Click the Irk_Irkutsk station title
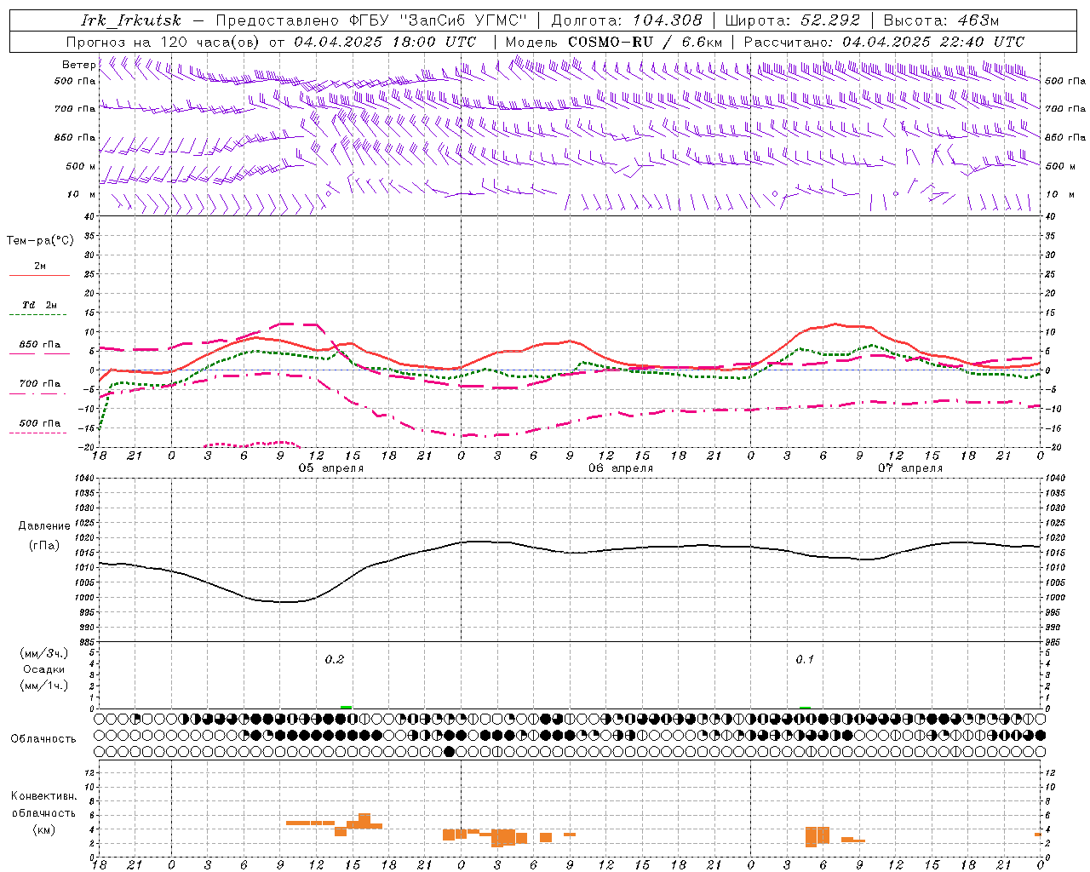Screen dimensions: 1090x872 131,20
